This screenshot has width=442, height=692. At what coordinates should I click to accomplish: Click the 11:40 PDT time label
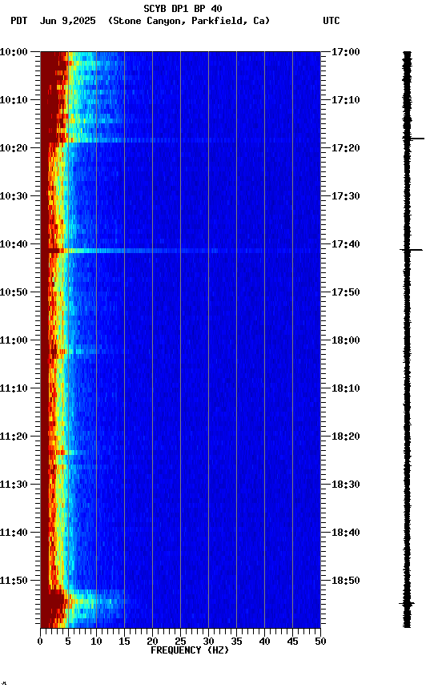pyautogui.click(x=14, y=533)
